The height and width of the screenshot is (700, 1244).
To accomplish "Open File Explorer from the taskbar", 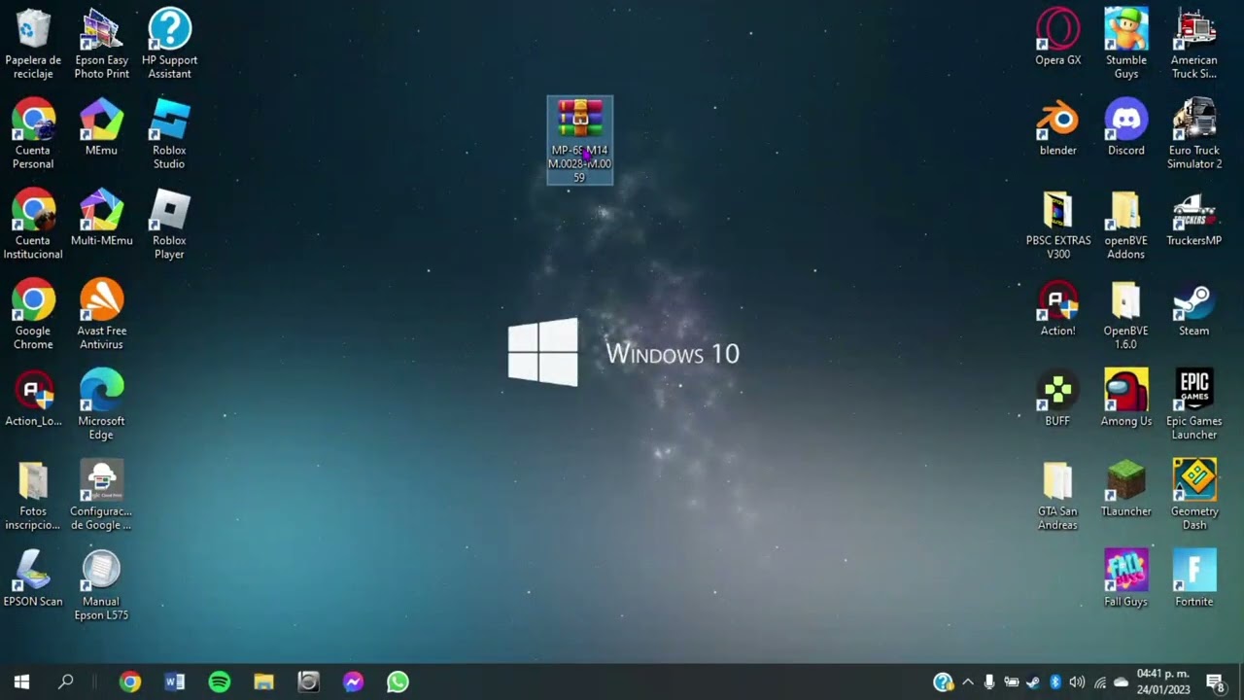I will pos(263,682).
